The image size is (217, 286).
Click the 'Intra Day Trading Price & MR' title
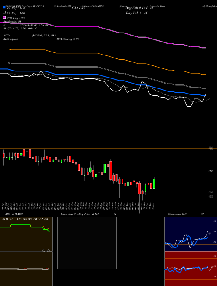click(x=80, y=214)
